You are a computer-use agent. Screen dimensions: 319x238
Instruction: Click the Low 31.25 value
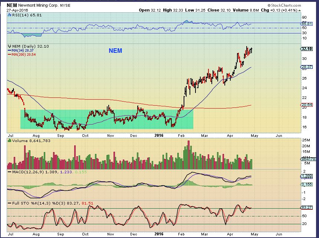[x=195, y=10]
